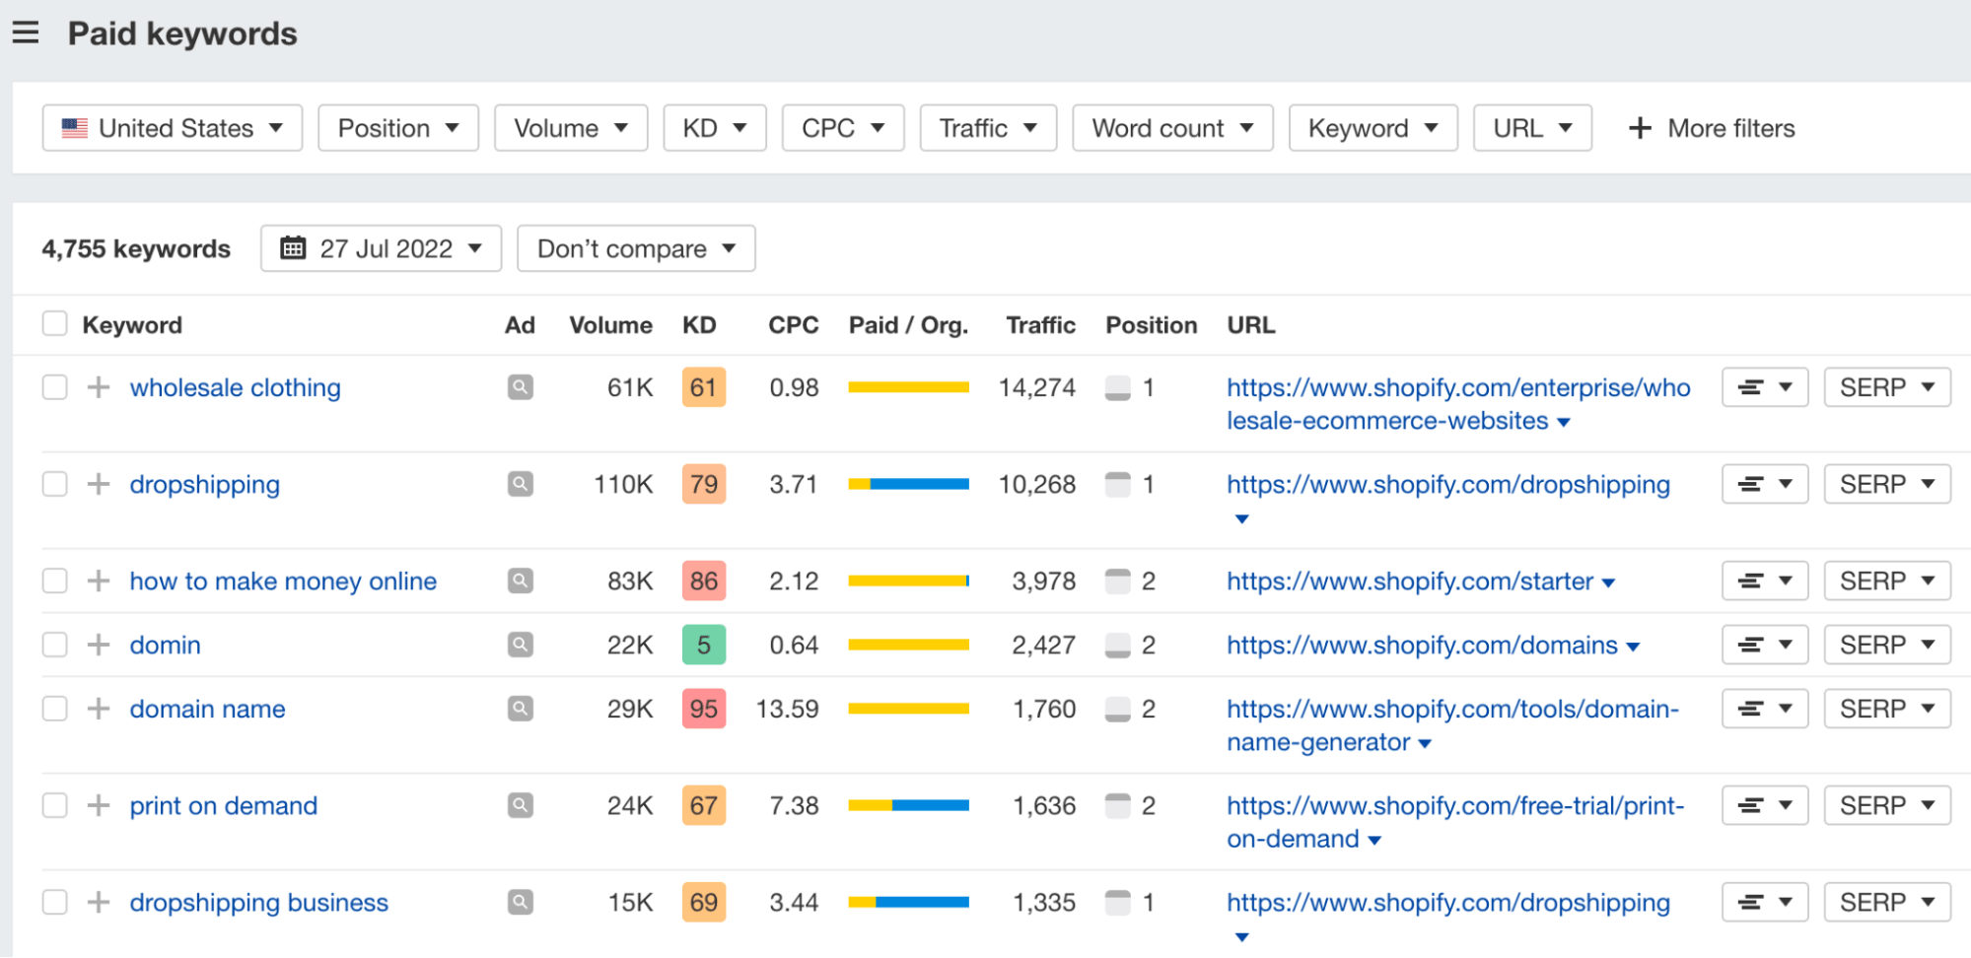
Task: Check the dropshipping row checkbox
Action: [55, 484]
